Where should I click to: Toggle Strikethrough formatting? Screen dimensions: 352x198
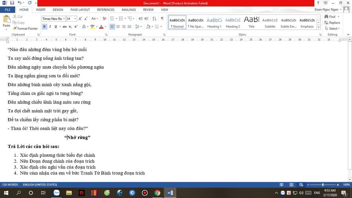point(65,26)
